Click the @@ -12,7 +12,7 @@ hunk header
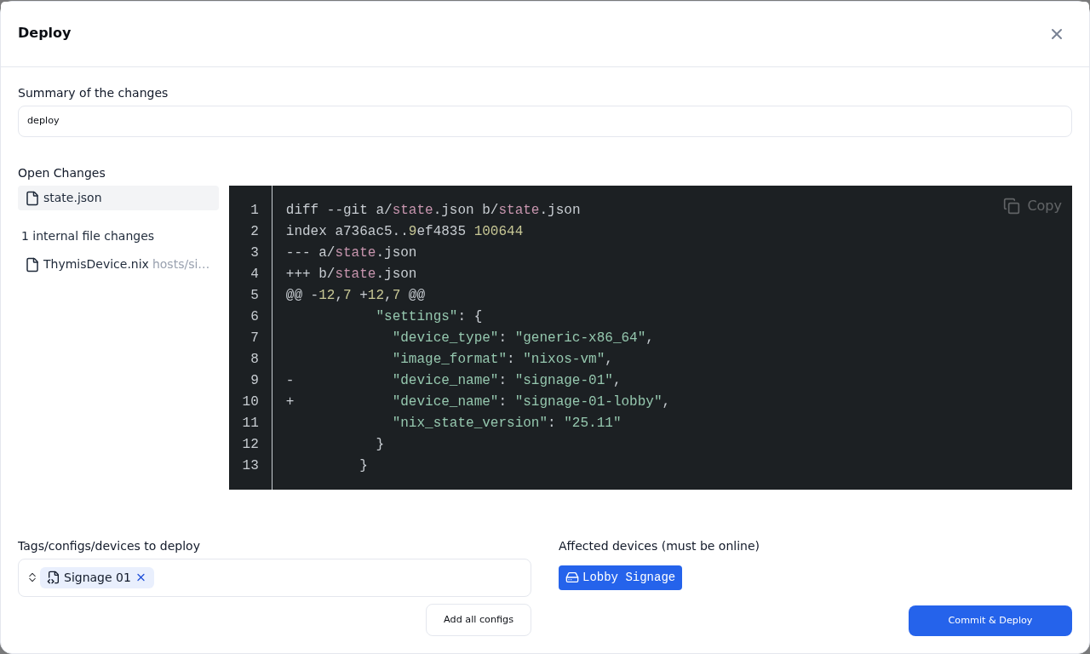 pos(355,295)
